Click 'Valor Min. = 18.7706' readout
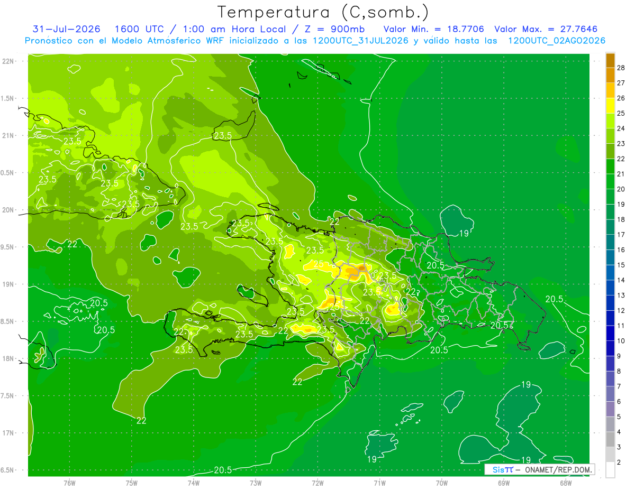The height and width of the screenshot is (490, 635). [x=434, y=29]
